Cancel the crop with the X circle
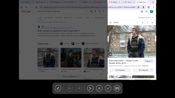 99,88
